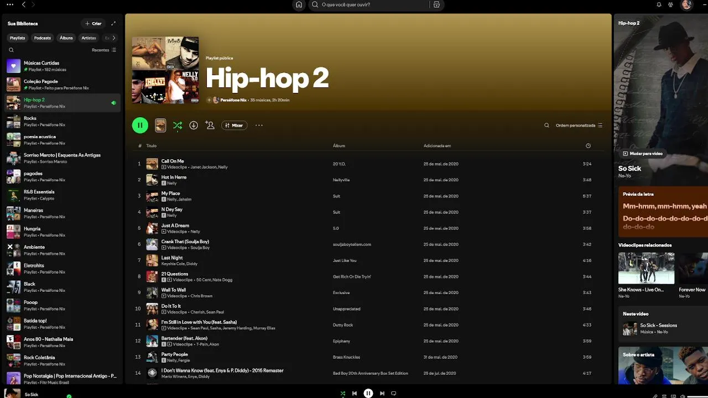
Task: Open the three-dots app menu at top left
Action: point(9,4)
